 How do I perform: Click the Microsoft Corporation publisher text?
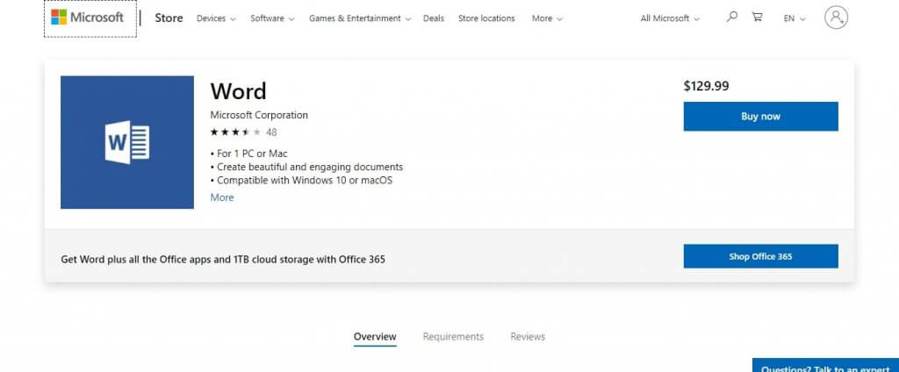point(259,115)
